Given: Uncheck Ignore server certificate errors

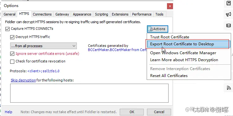Looking at the screenshot, I should click(x=12, y=54).
